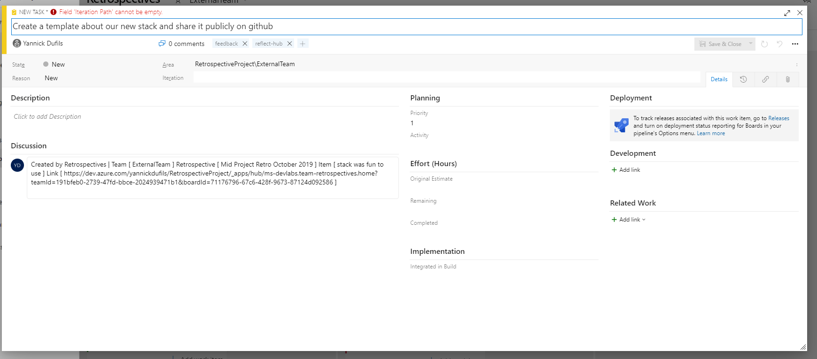Click the empty Iteration path field

446,77
